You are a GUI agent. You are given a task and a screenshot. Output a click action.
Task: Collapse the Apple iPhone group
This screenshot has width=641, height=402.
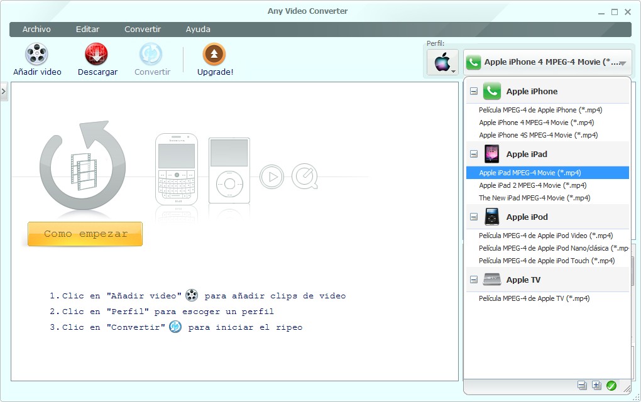click(x=474, y=91)
